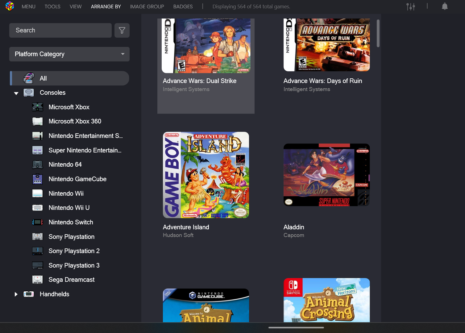Click the Aladdin title text
Screen dimensions: 465x333
(x=294, y=227)
